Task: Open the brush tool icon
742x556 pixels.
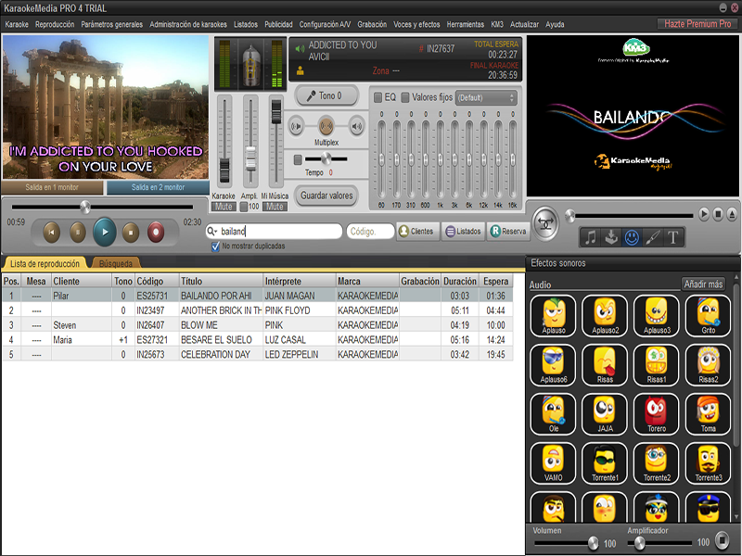Action: click(653, 237)
